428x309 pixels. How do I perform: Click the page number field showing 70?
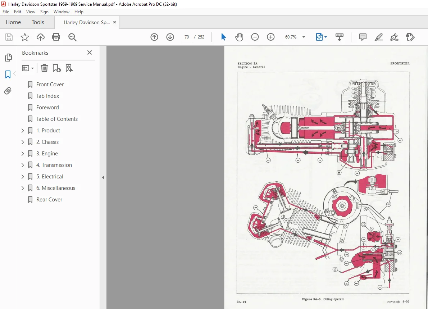[186, 37]
